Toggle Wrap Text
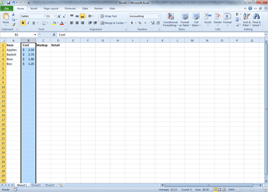268x192 pixels. pos(109,16)
